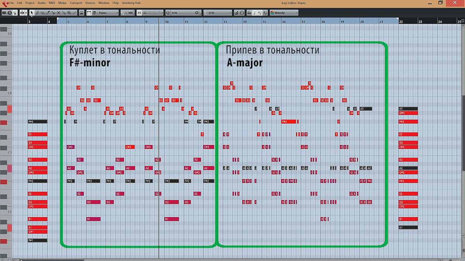Click the apply quantize arrow button
Viewport: 465px width, 261px height.
[196, 13]
